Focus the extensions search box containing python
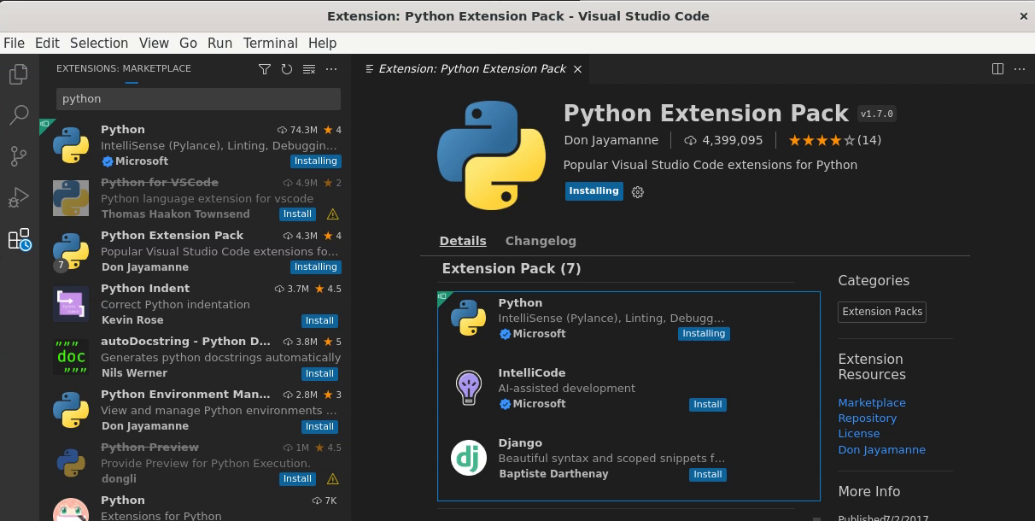This screenshot has width=1035, height=521. (x=198, y=99)
